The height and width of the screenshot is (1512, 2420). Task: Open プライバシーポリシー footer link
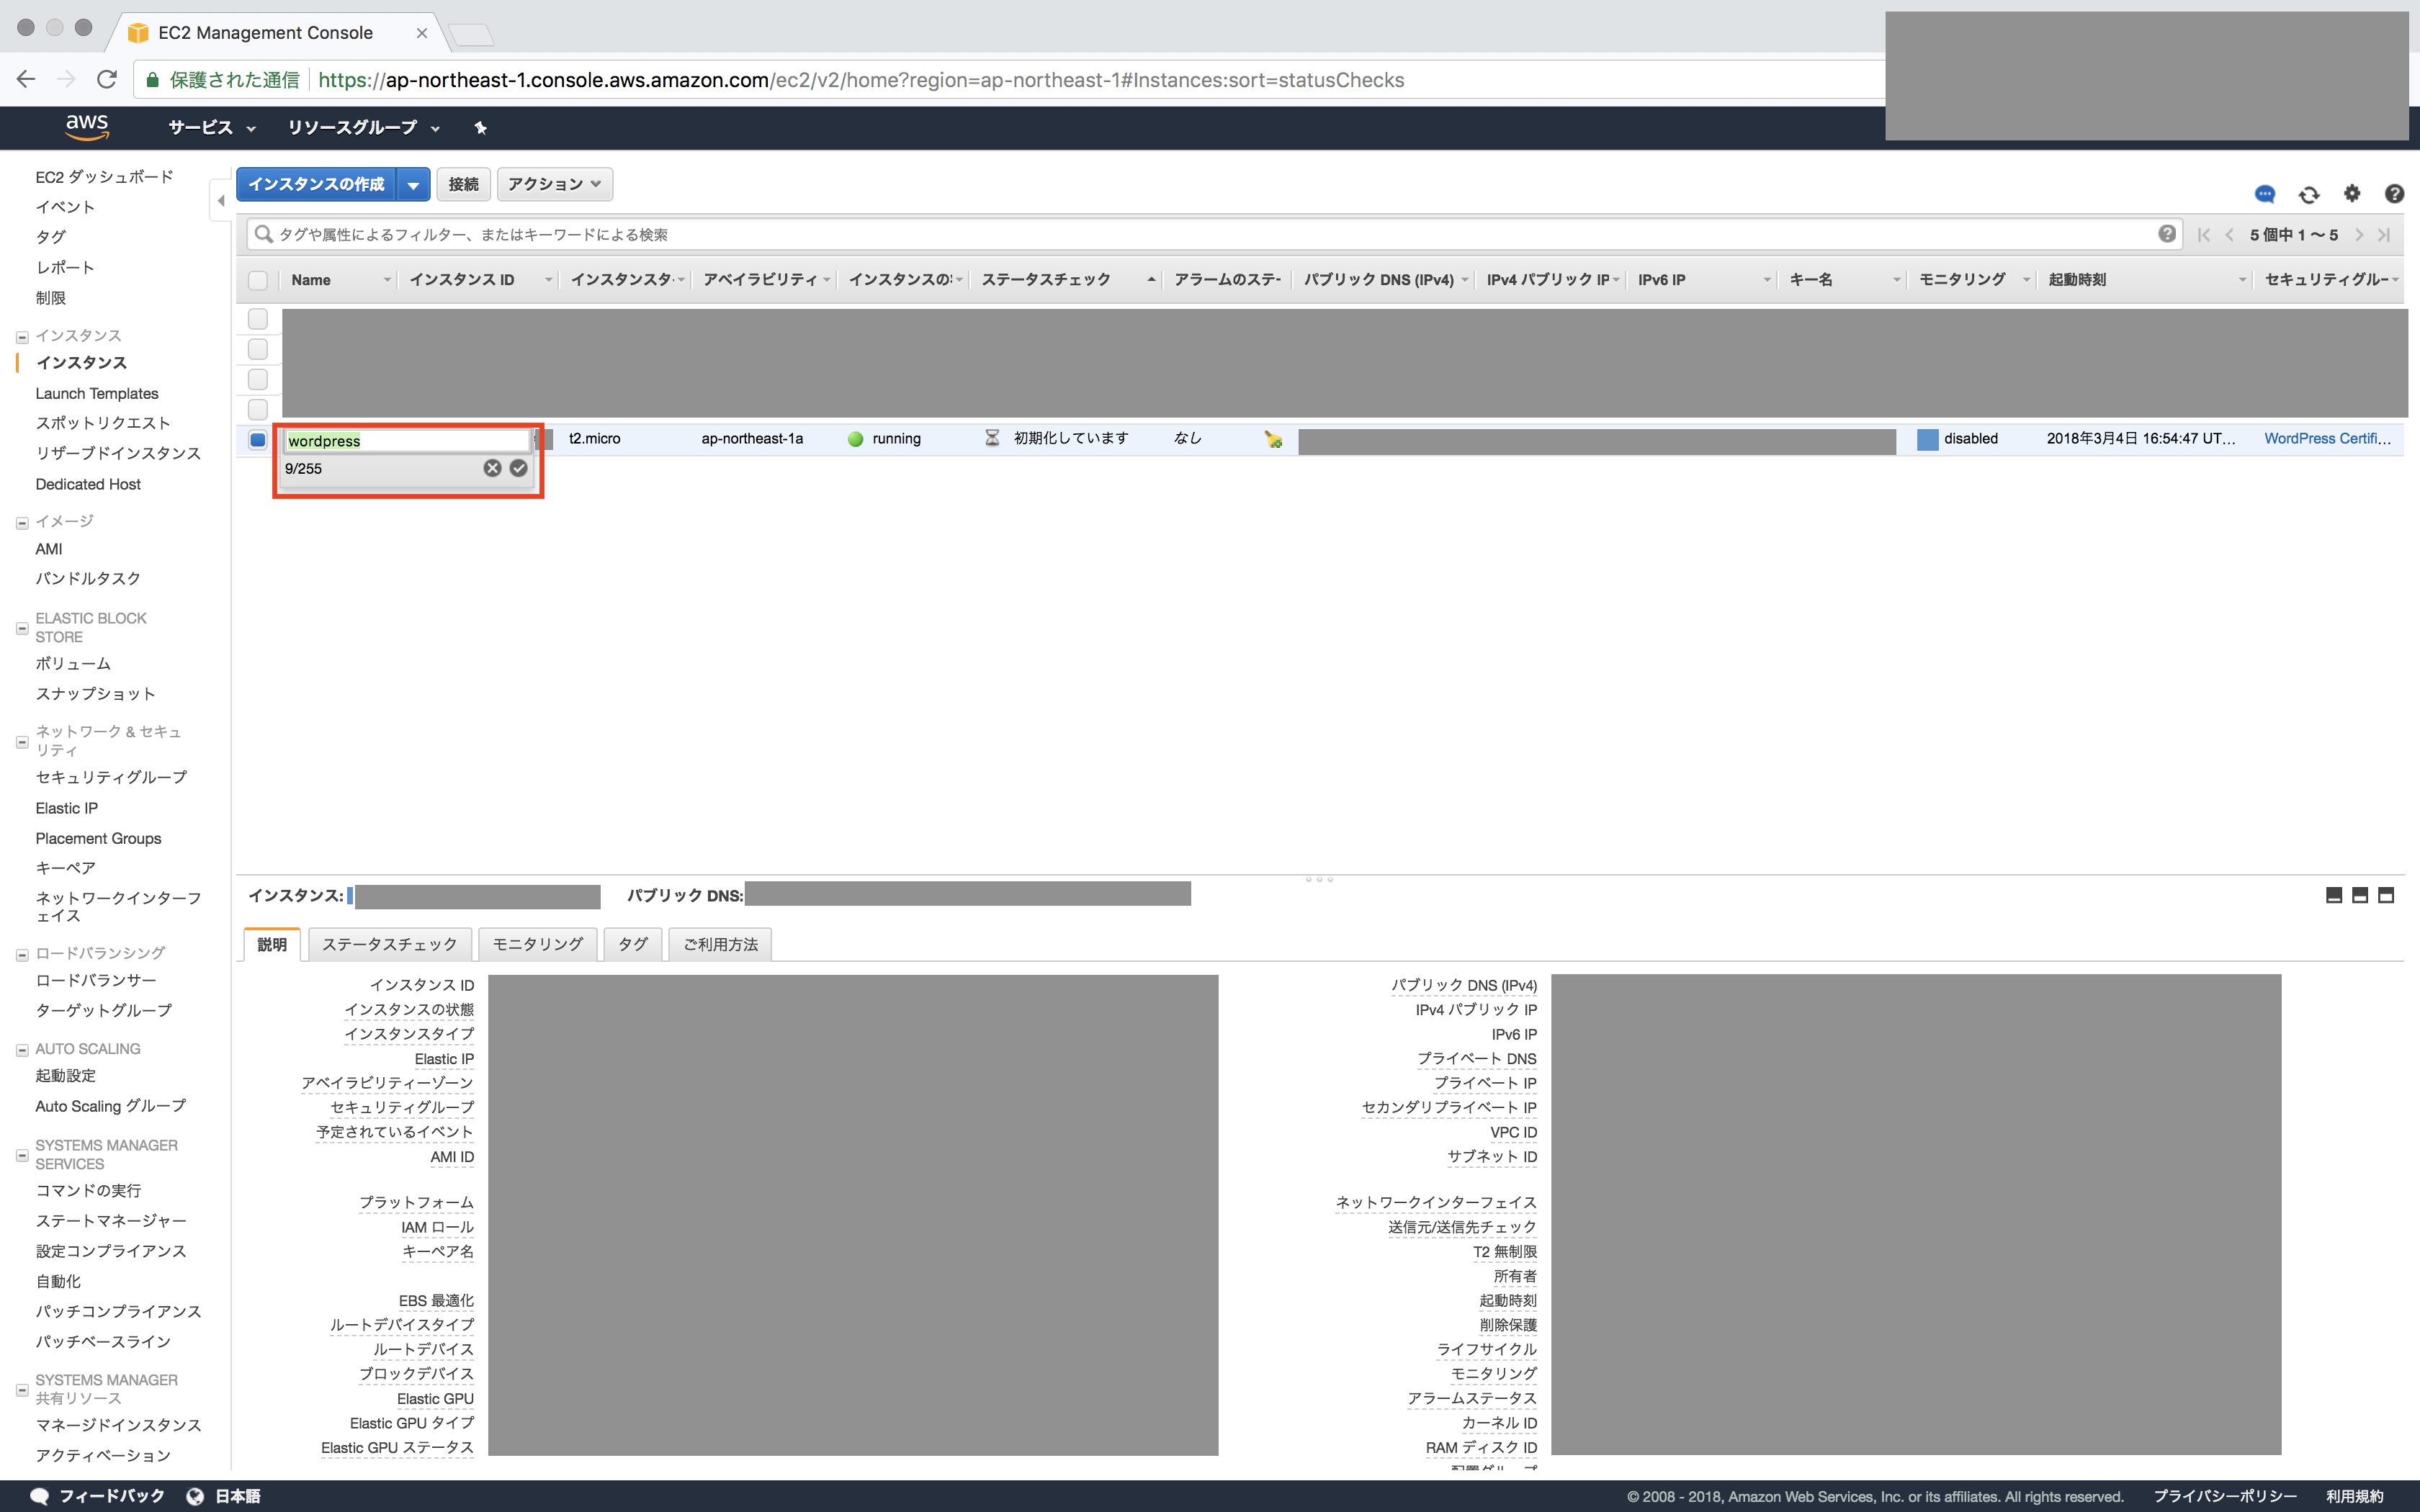click(2225, 1496)
